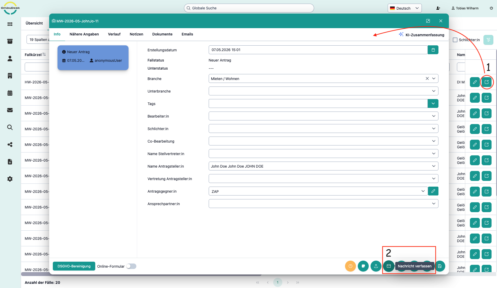This screenshot has height=288, width=497.
Task: Open the settings gear sidebar icon
Action: click(10, 179)
